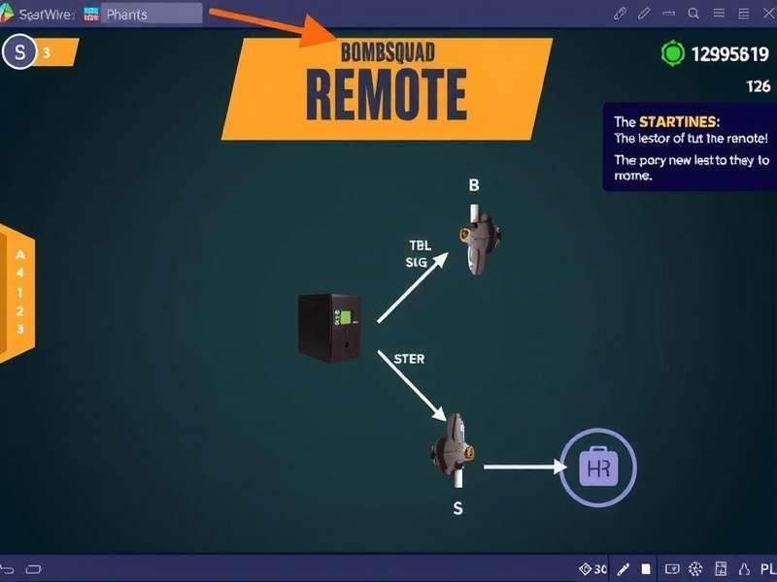The image size is (777, 582).
Task: Open the HR briefcase button
Action: [x=598, y=468]
